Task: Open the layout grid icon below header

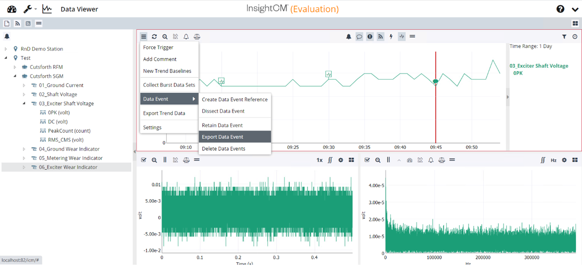Action: click(575, 24)
